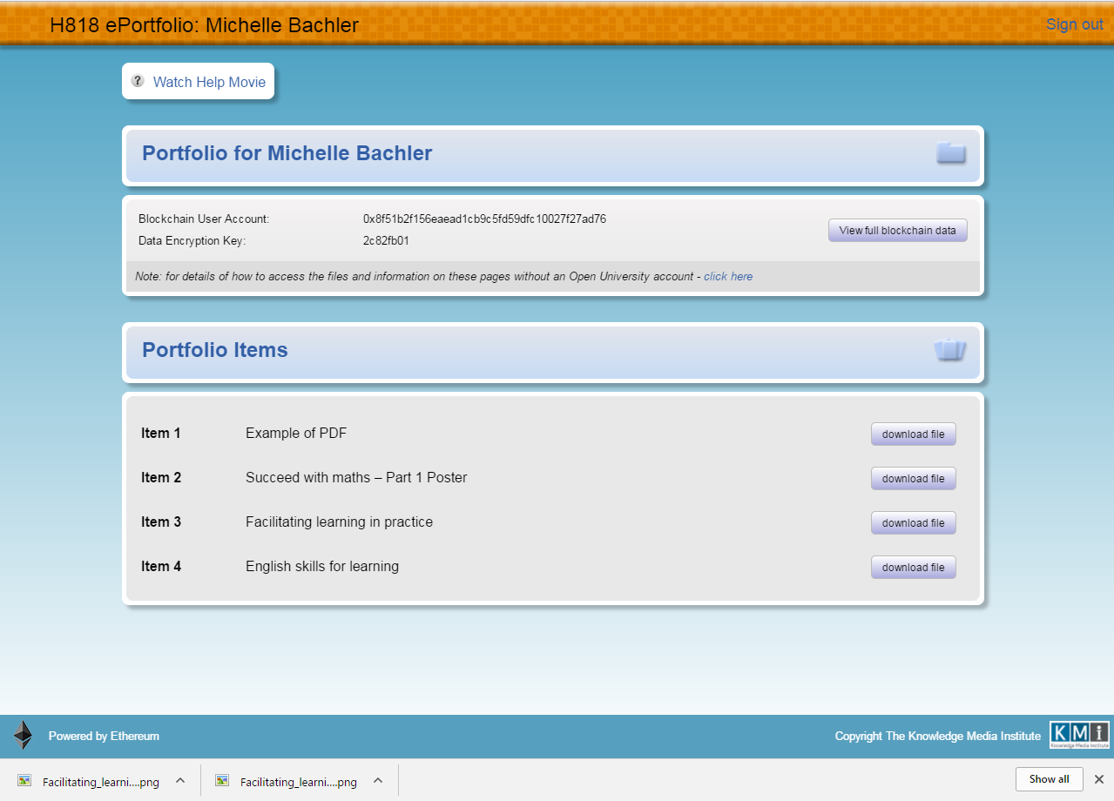Download Facilitating learning in practice file
Image resolution: width=1114 pixels, height=801 pixels.
[x=913, y=523]
